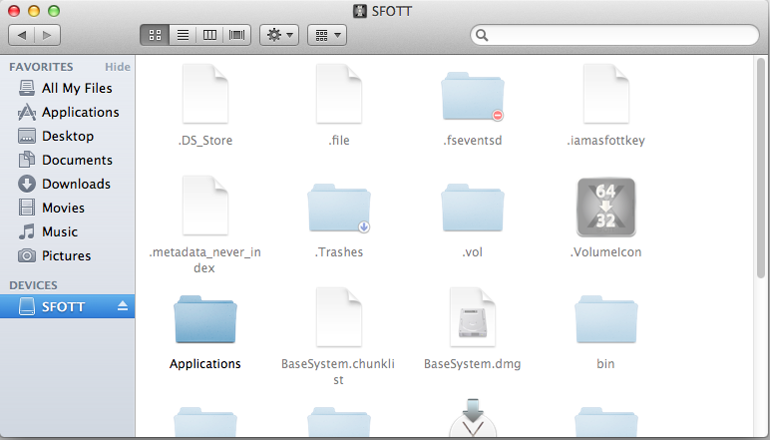Viewport: 770px width, 440px height.
Task: Select the BaseSystem.chunklist file icon
Action: coord(339,317)
